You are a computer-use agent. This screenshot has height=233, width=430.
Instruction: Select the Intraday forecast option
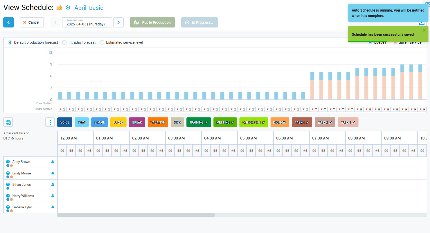[64, 42]
